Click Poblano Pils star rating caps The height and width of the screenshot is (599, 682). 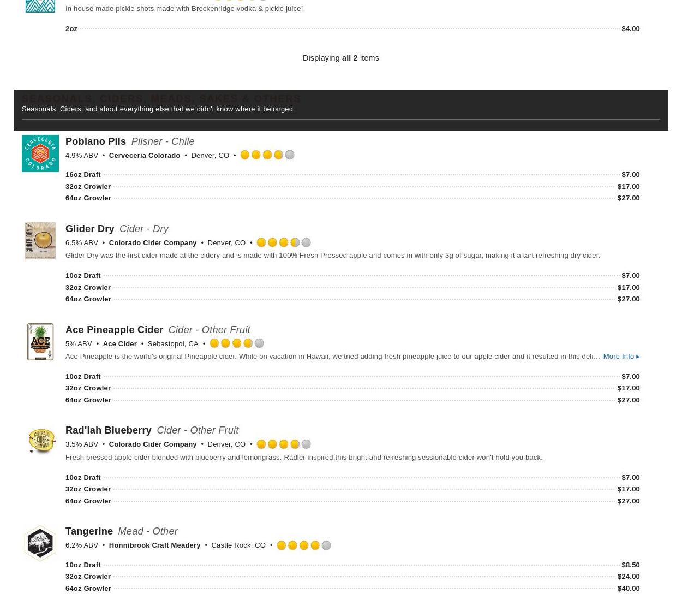pyautogui.click(x=267, y=155)
